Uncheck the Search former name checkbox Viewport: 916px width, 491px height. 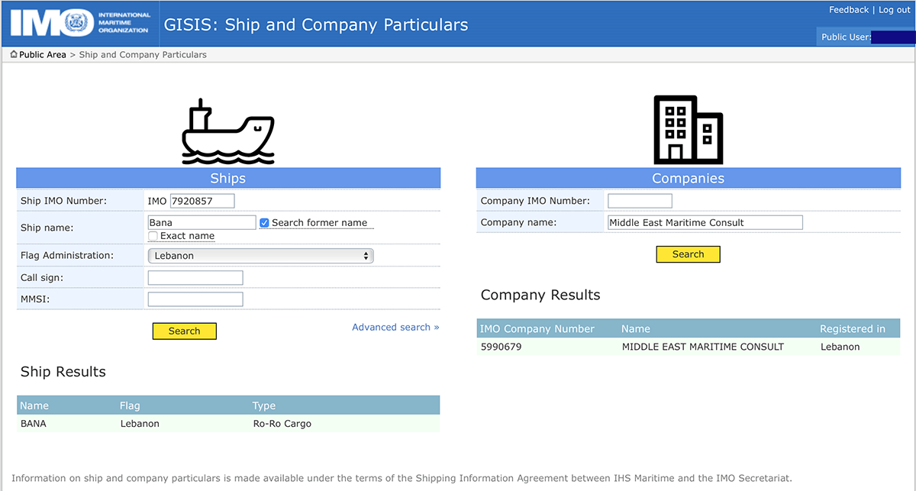[x=264, y=223]
